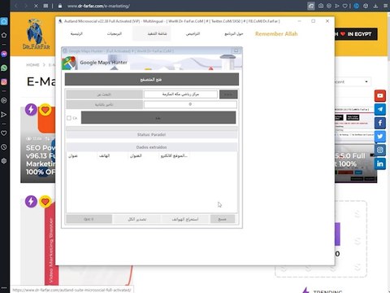
Task: Open WhatsApp in the browser sidebar
Action: (4, 68)
